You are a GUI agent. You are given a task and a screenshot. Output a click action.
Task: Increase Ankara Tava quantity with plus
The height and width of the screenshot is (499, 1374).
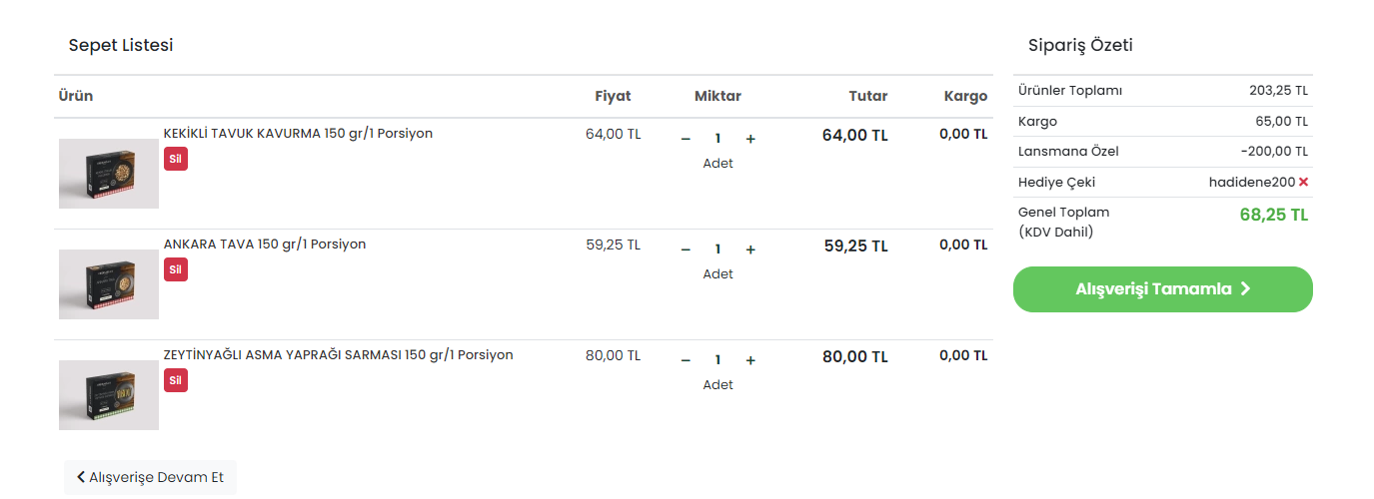(x=750, y=249)
